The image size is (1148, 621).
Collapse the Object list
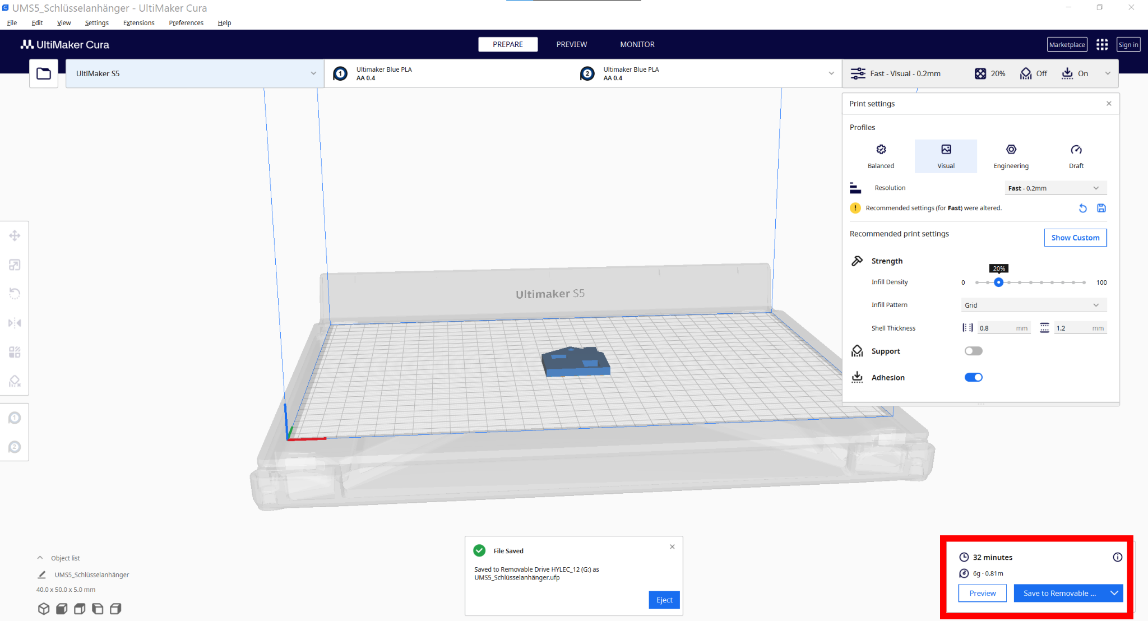coord(40,558)
